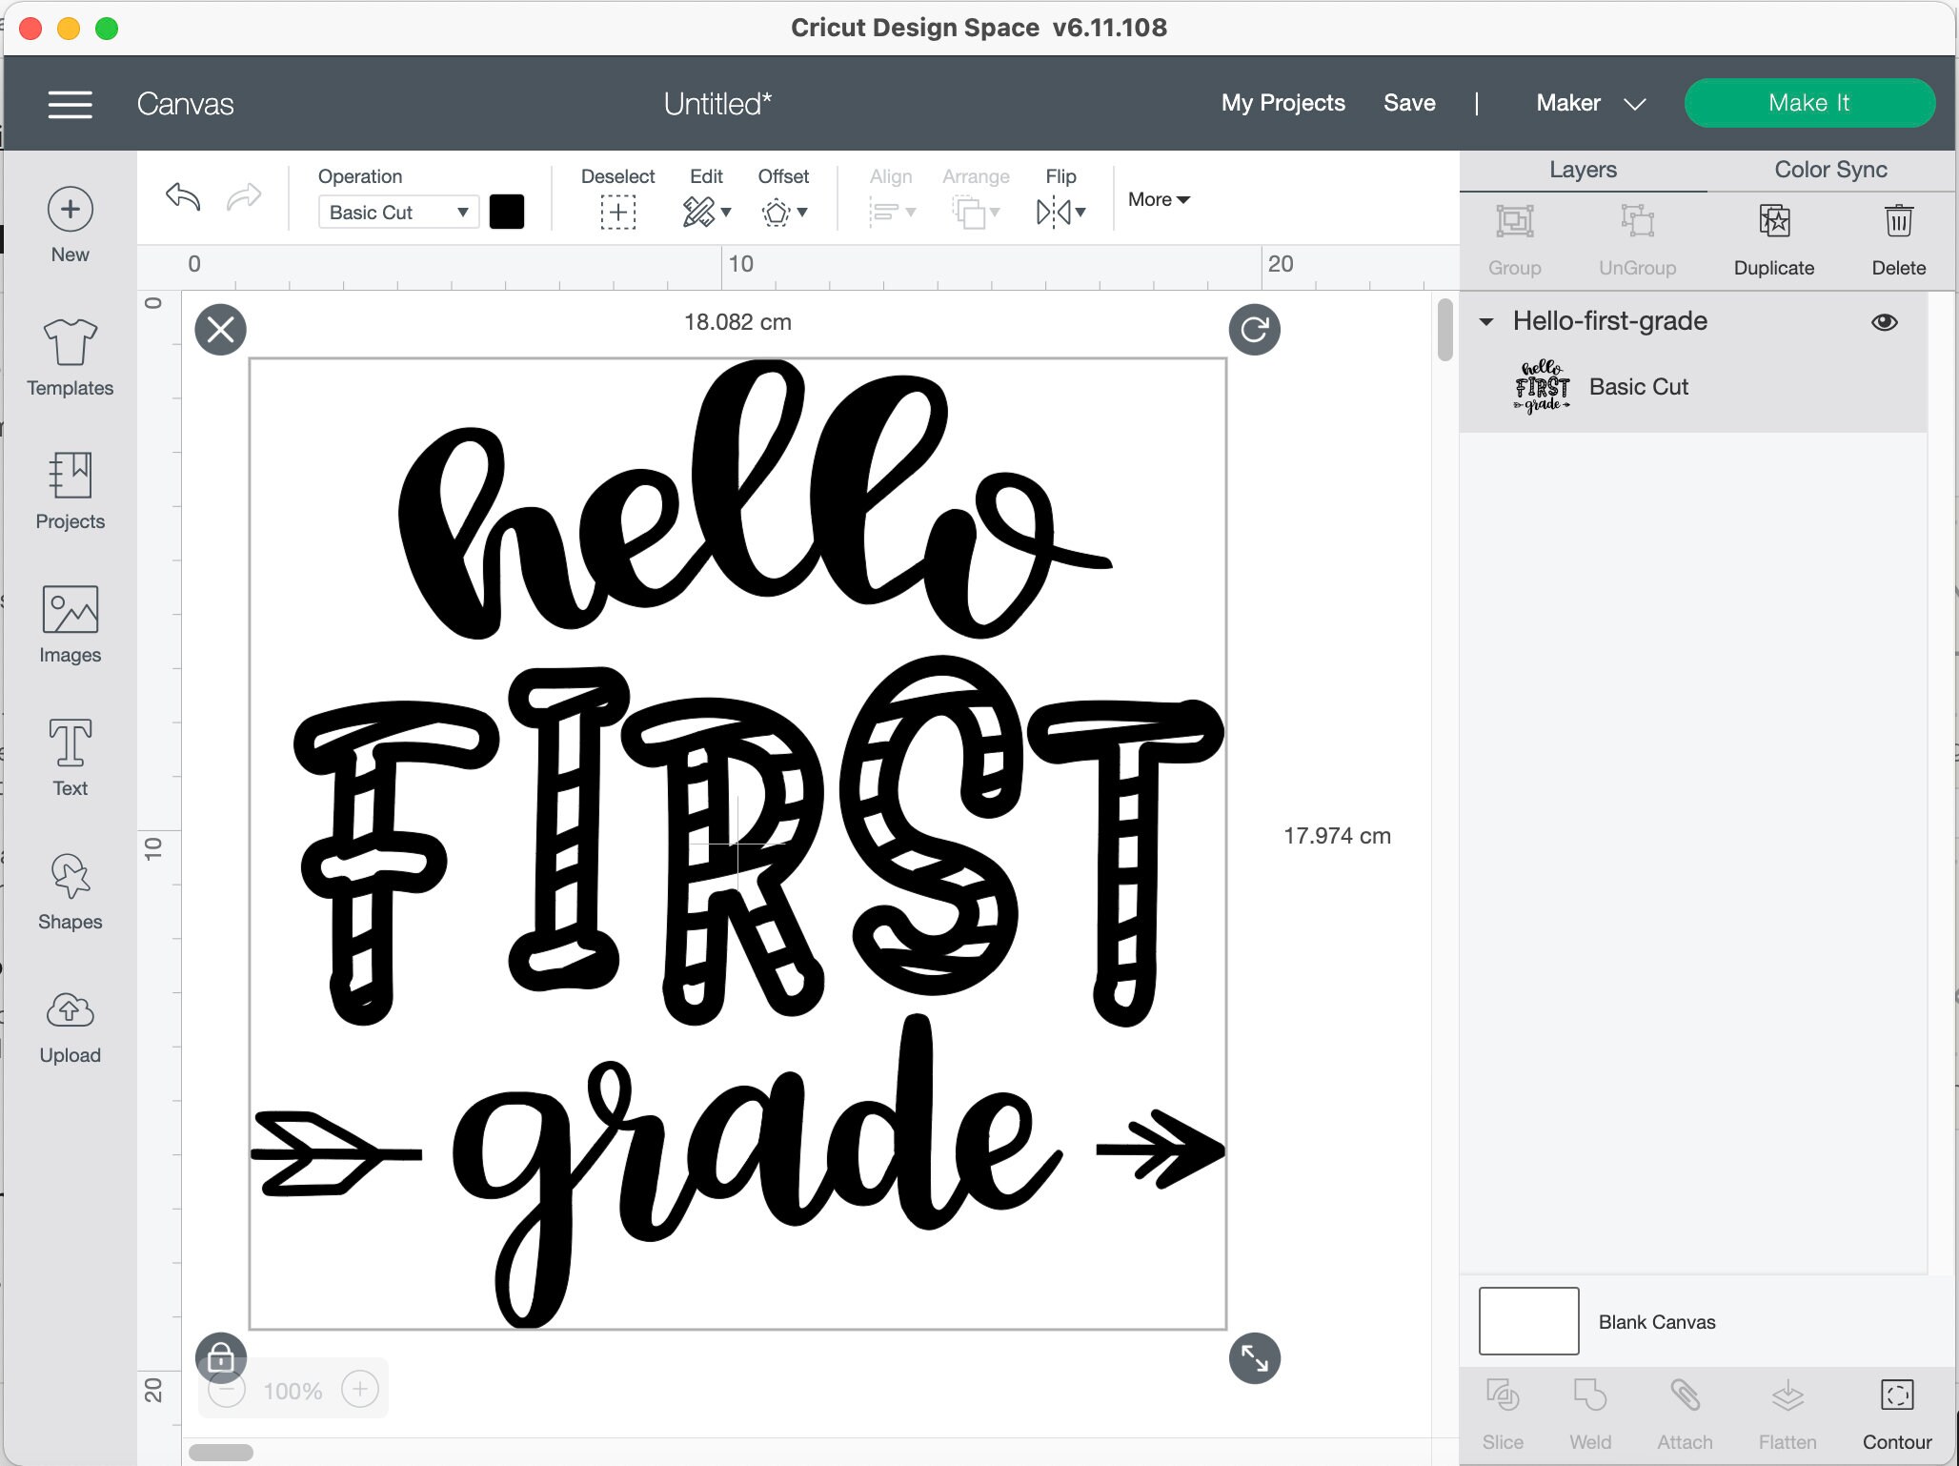Screen dimensions: 1959x1466
Task: Switch to the Color Sync tab
Action: tap(1828, 170)
